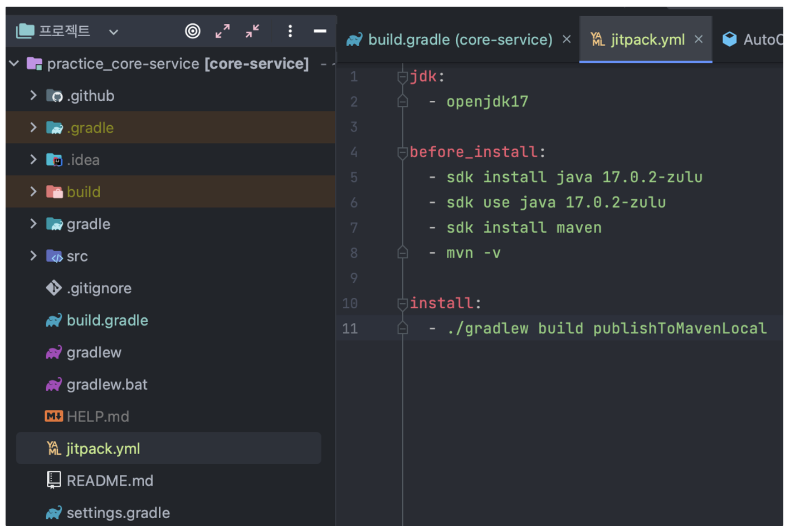The height and width of the screenshot is (531, 790).
Task: Switch to build.gradle (core-service) tab
Action: point(460,40)
